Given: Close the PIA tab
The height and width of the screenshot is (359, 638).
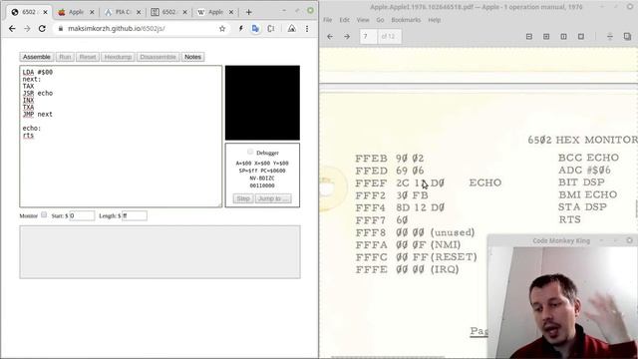Looking at the screenshot, I should [x=139, y=12].
